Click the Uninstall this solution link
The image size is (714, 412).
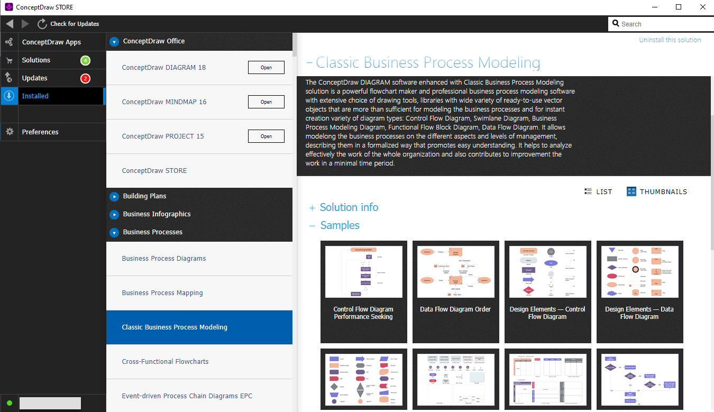coord(670,40)
